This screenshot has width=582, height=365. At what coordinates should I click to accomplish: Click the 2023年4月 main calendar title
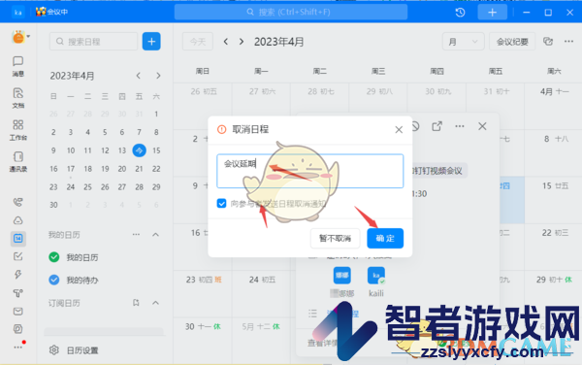(x=278, y=42)
